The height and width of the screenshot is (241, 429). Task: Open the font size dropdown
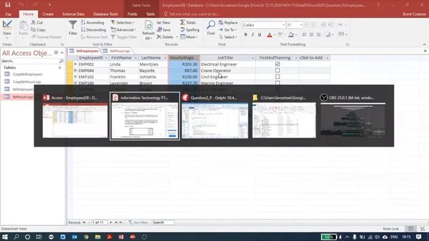301,25
